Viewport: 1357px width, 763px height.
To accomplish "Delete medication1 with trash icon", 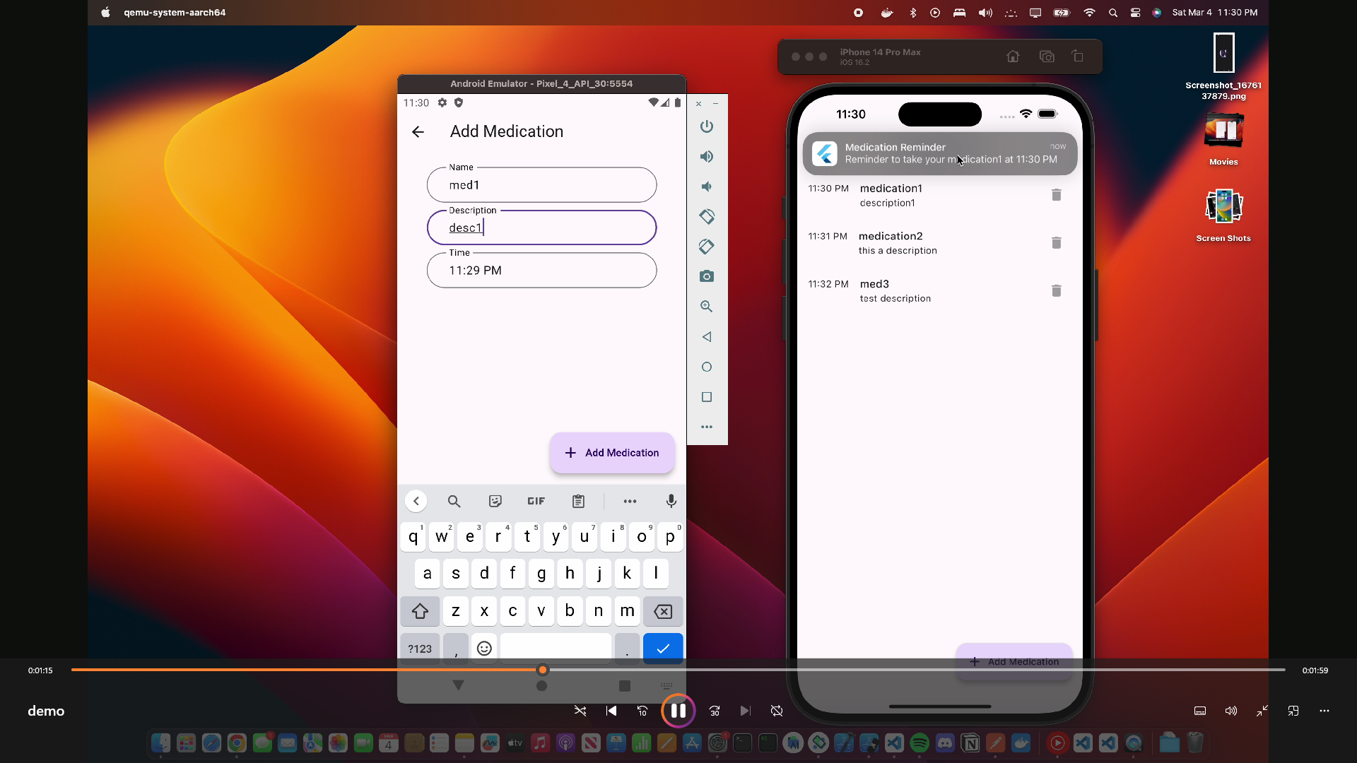I will click(x=1056, y=195).
